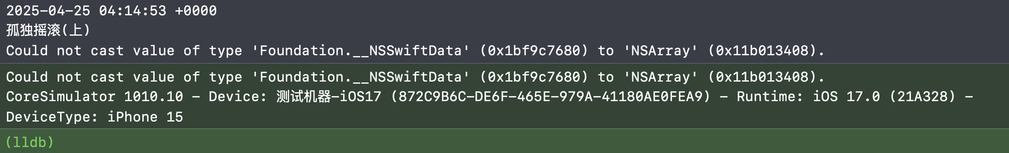Screen dimensions: 1009x153
Task: Click the DeviceType: iPhone 15 line
Action: tap(94, 117)
